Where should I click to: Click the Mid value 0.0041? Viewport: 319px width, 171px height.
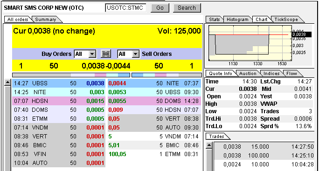(x=303, y=89)
